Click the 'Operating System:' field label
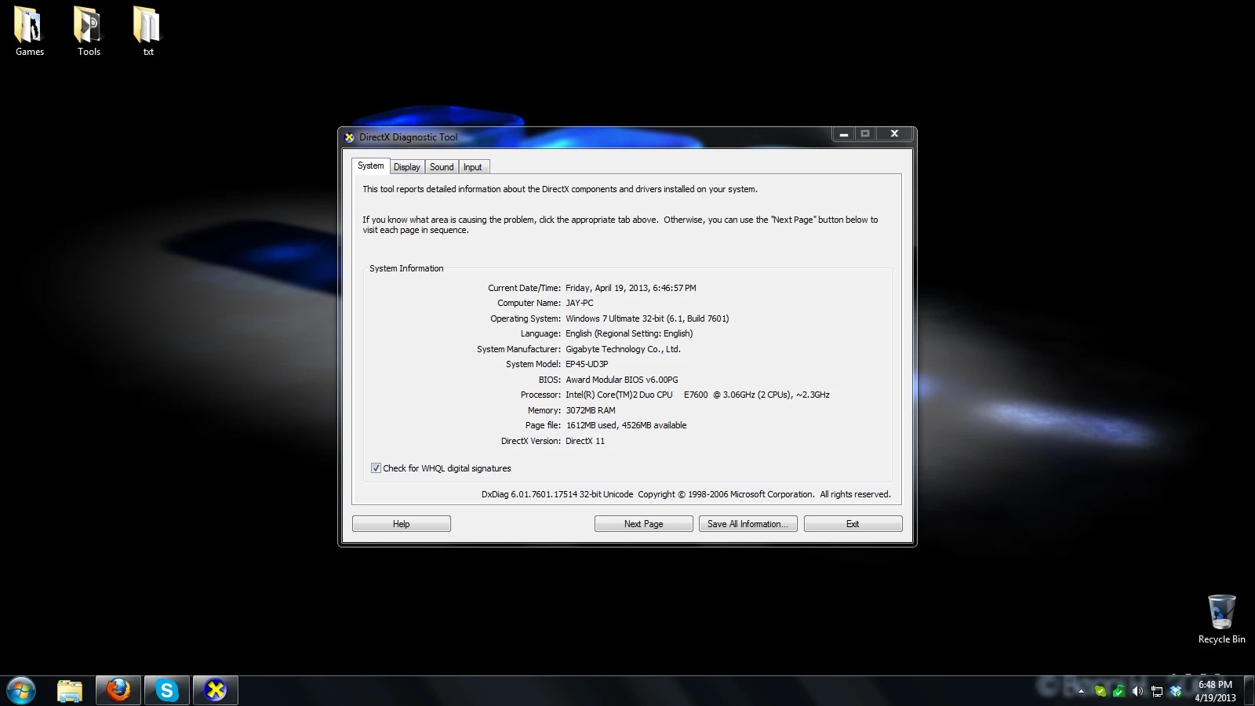 tap(526, 318)
